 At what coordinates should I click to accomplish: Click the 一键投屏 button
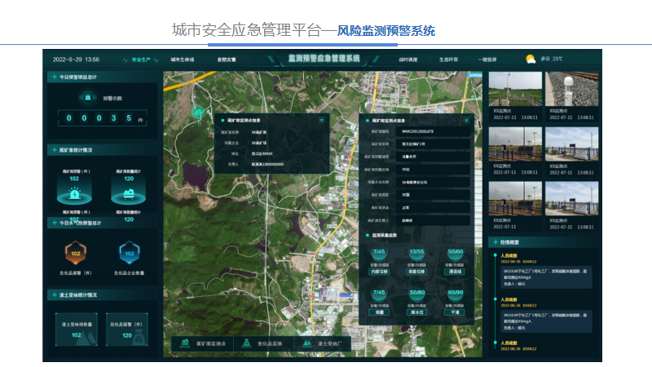coord(487,60)
